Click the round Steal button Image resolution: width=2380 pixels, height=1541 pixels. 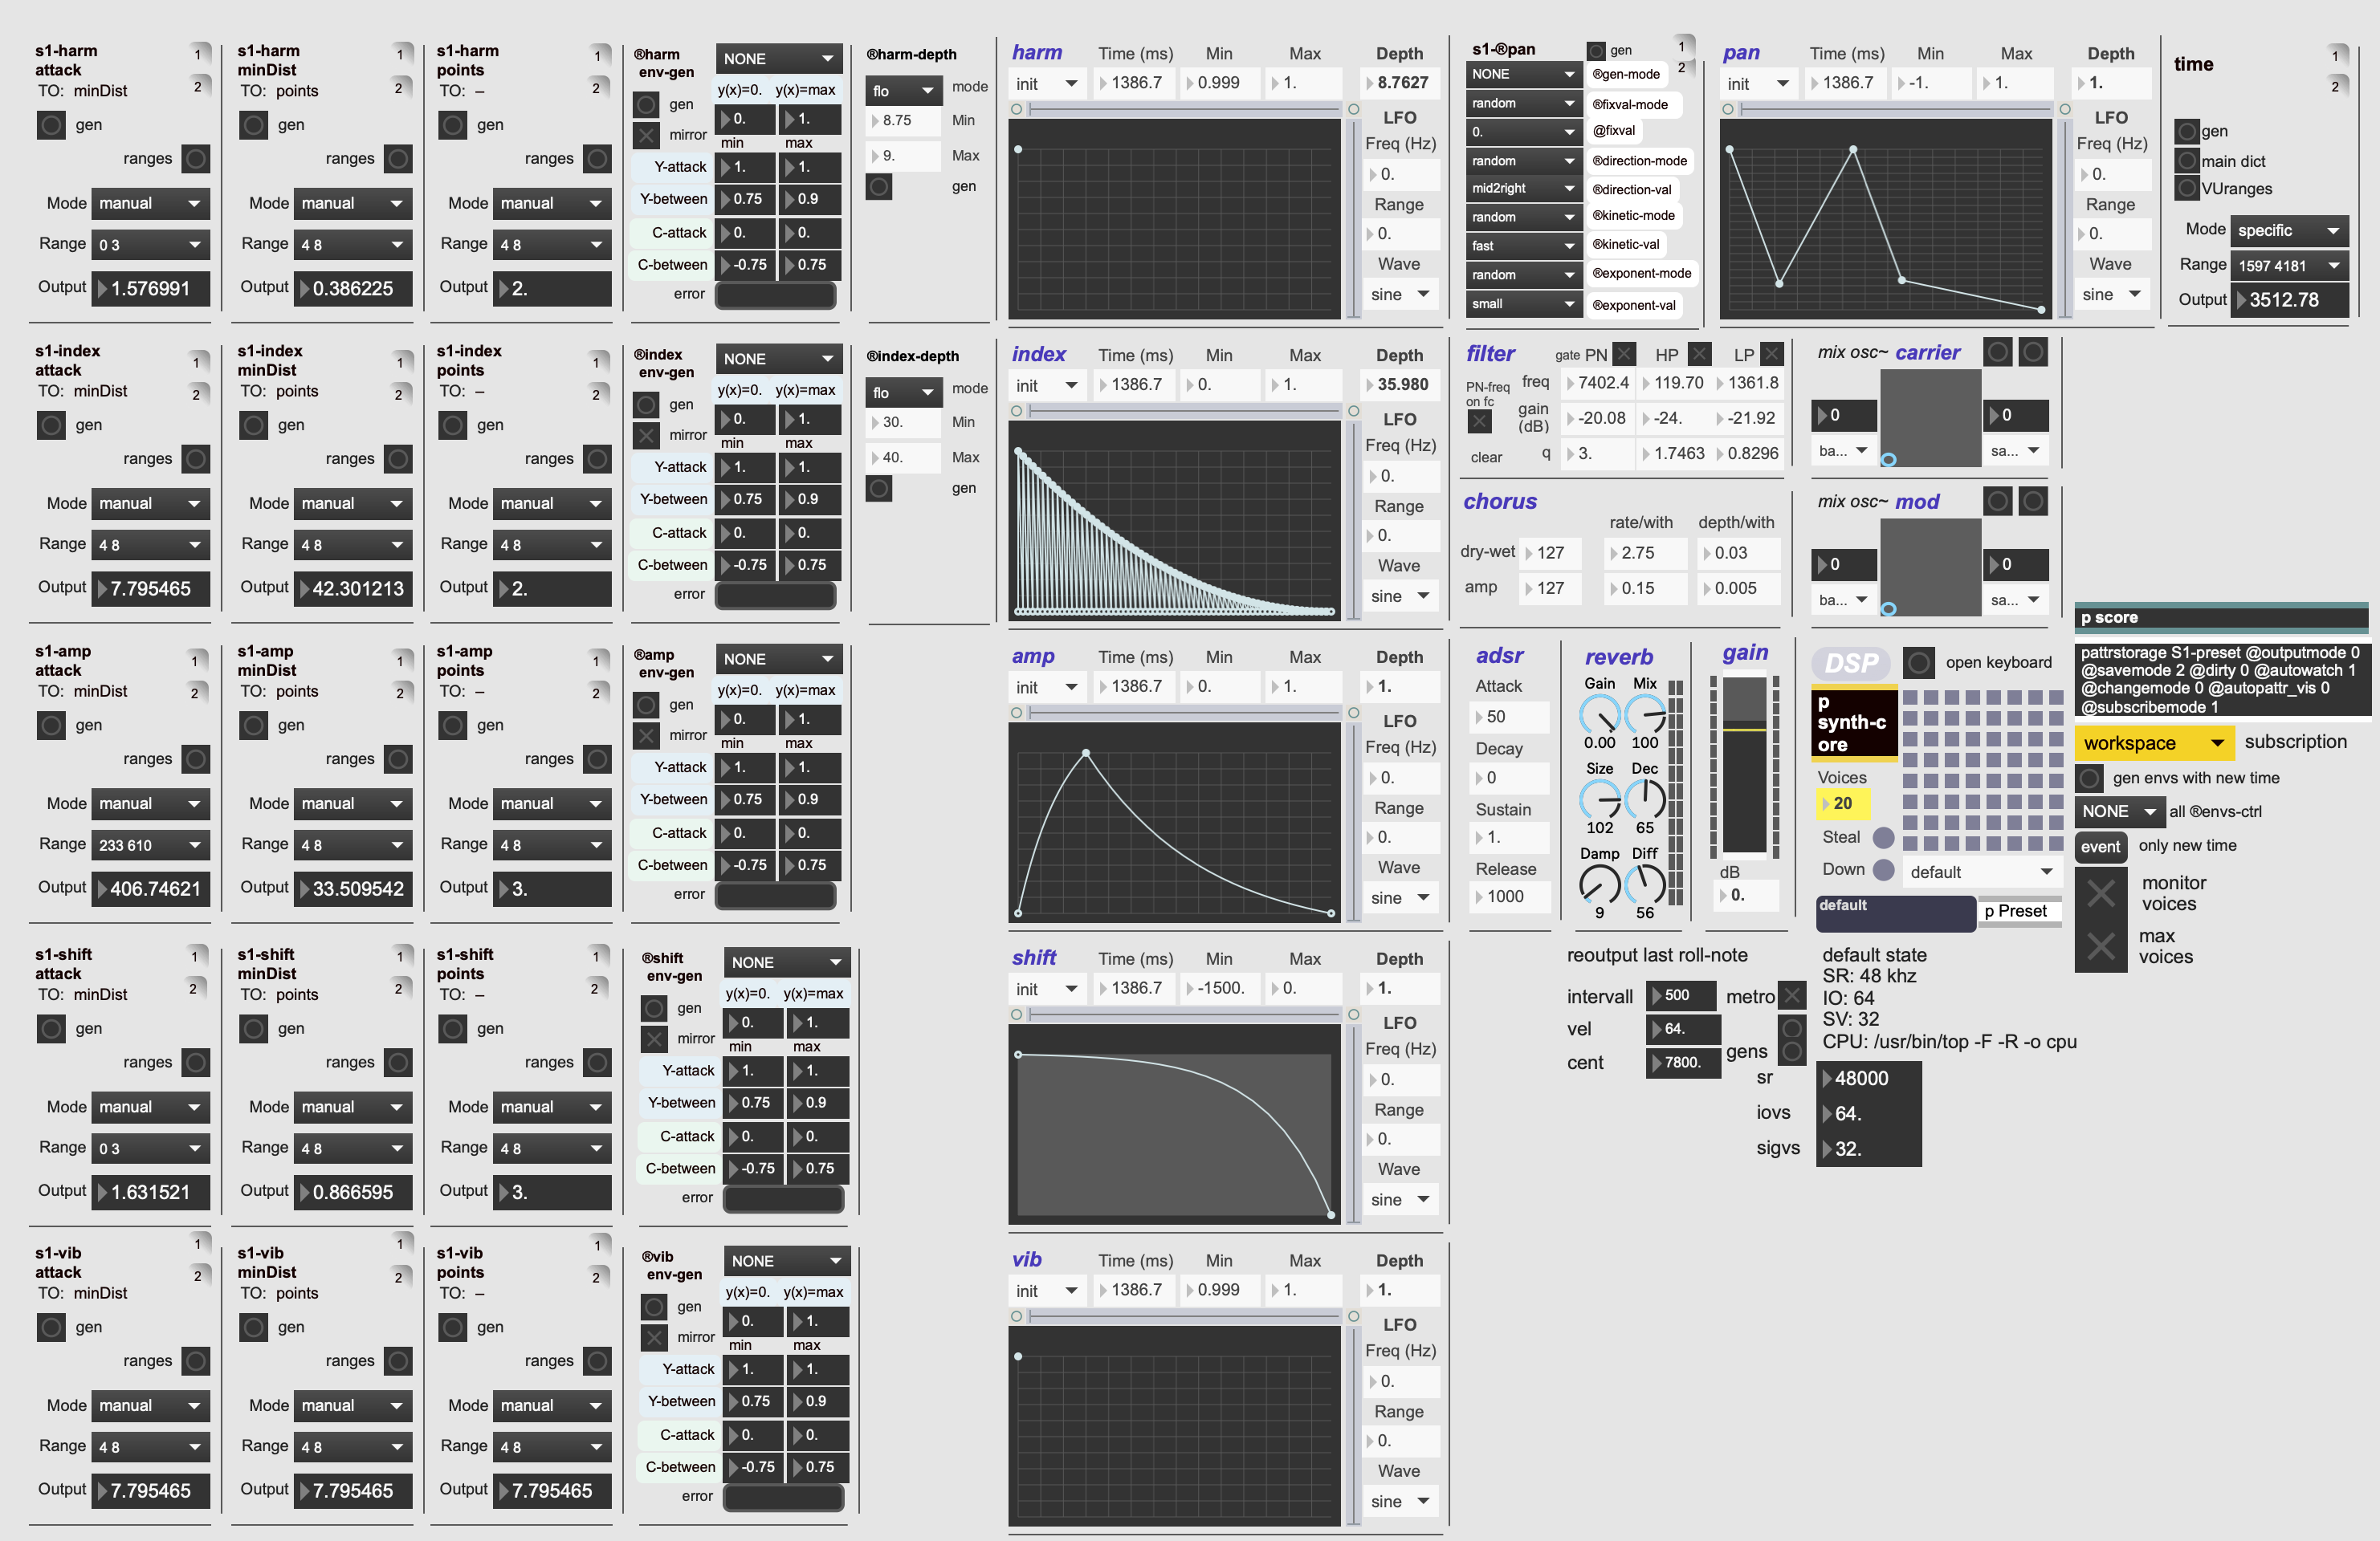(1883, 837)
